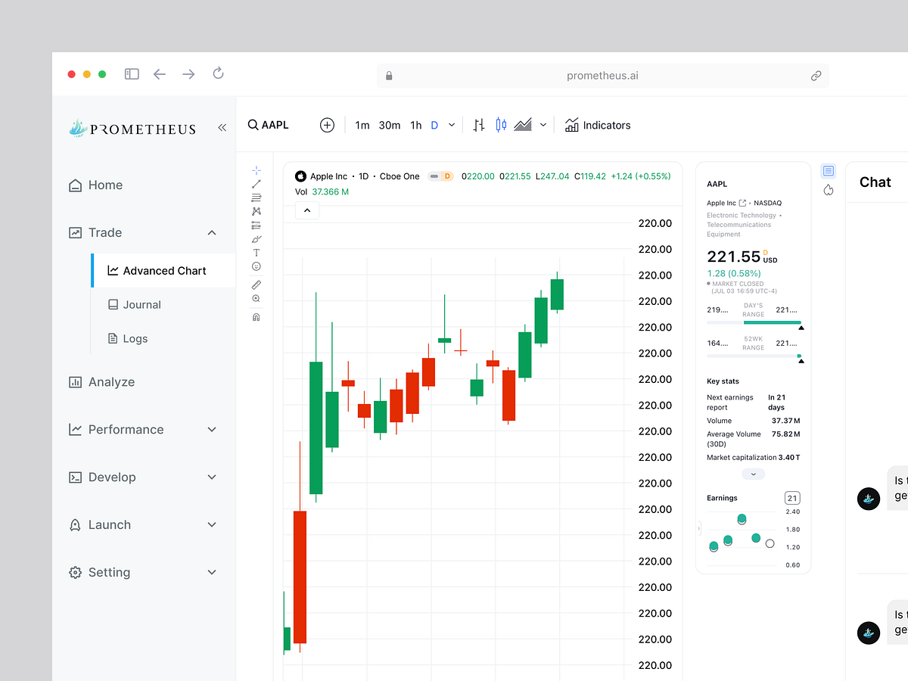
Task: Toggle the magnet snap mode
Action: click(x=257, y=318)
